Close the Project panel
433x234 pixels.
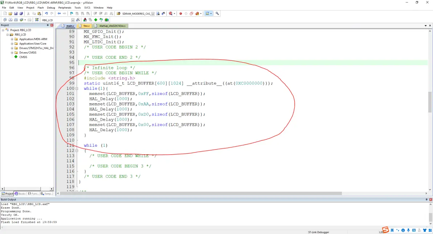point(52,25)
